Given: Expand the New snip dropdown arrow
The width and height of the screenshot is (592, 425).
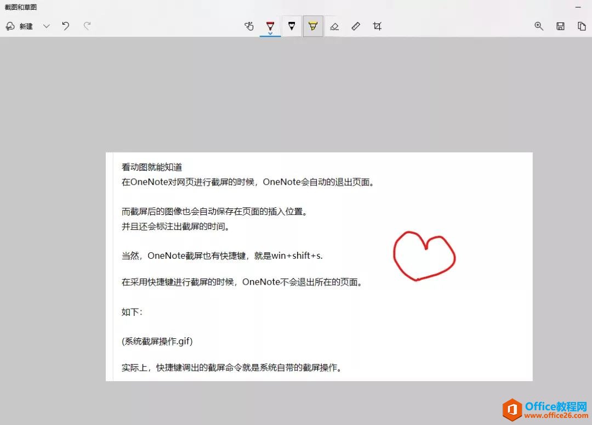Looking at the screenshot, I should click(x=47, y=26).
